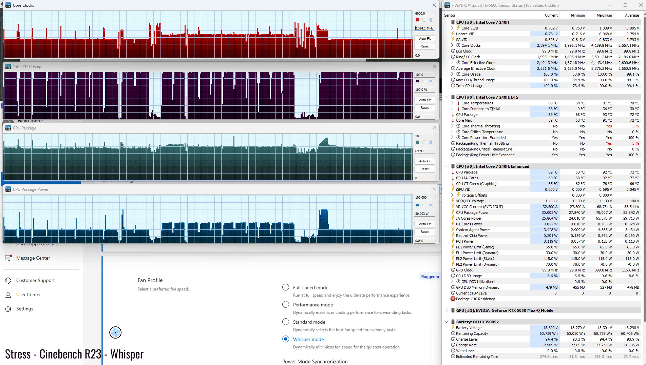Click HWiNFO icon in Sensor Status title bar
646x365 pixels.
coord(447,5)
